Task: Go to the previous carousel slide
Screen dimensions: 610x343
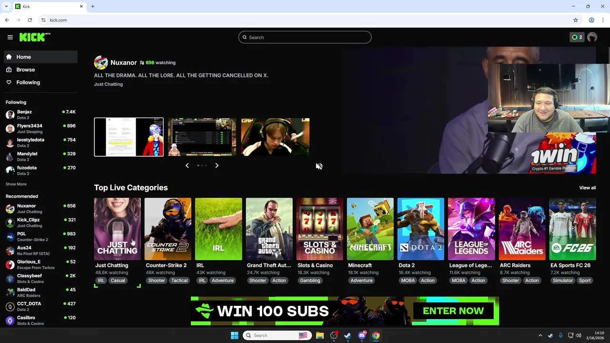Action: point(187,165)
